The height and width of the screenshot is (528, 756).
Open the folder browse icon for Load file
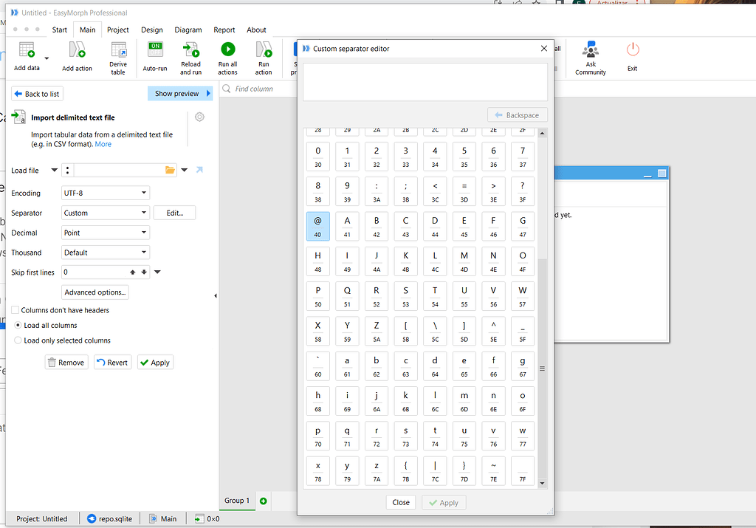168,170
